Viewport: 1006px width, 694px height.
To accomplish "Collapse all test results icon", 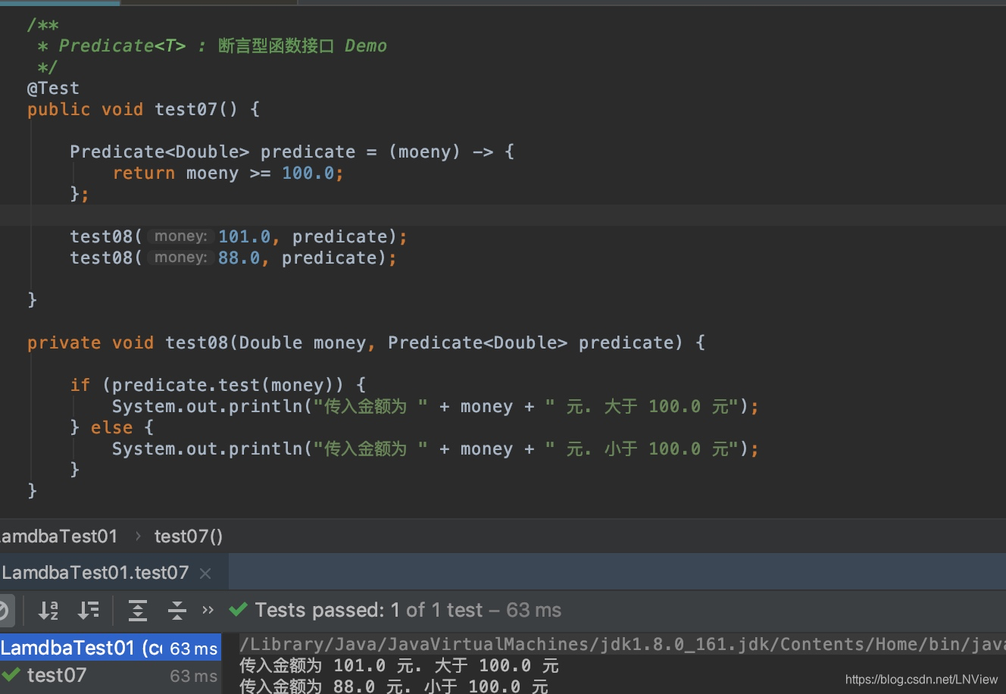I will pyautogui.click(x=177, y=610).
